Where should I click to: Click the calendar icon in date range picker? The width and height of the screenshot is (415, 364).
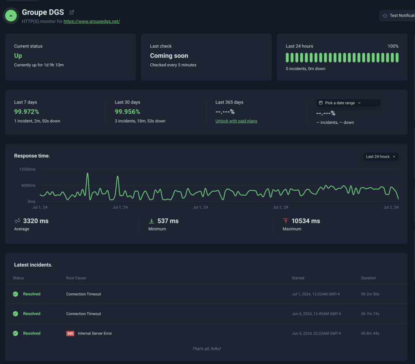321,103
